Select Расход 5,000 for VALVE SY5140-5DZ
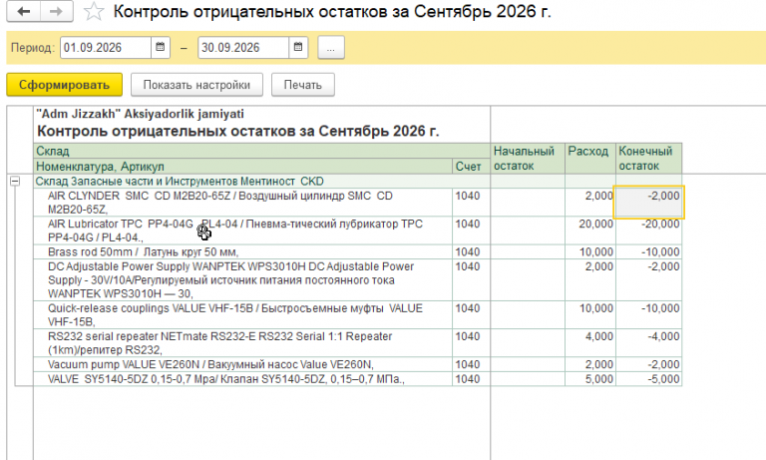Viewport: 766px width, 460px height. (x=590, y=379)
